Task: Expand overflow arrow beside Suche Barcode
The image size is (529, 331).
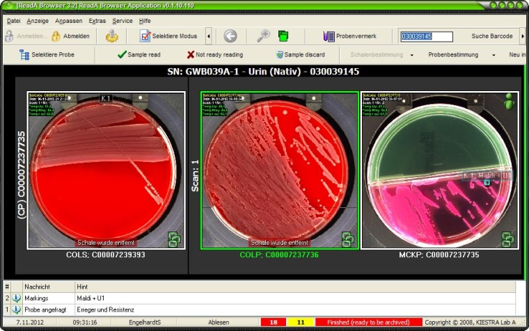Action: 522,36
